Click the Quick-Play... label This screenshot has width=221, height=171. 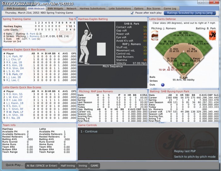pos(15,165)
